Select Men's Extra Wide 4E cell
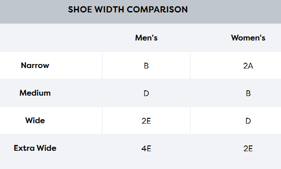281x169 pixels. [x=146, y=149]
